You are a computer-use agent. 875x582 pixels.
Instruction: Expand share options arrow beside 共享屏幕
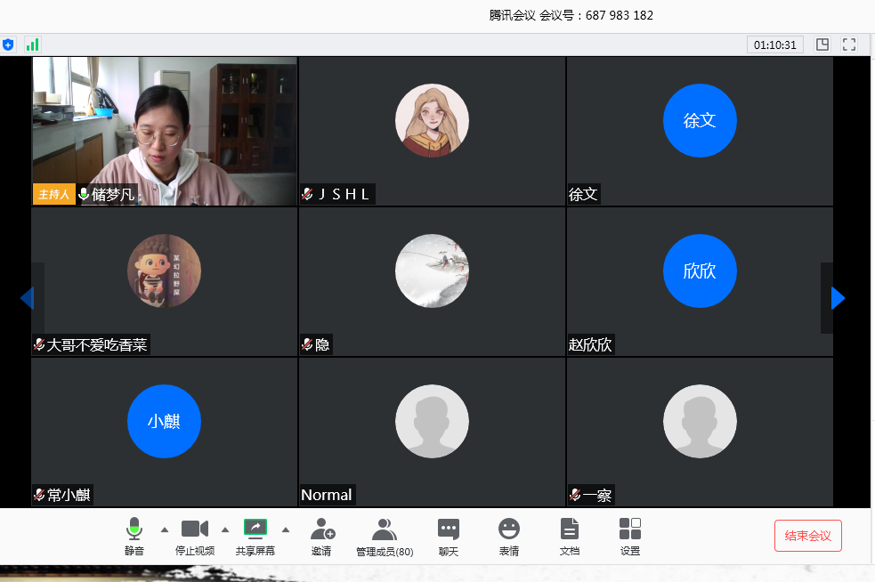(285, 529)
